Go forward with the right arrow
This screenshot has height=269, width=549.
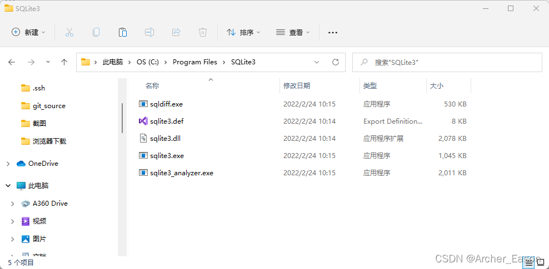pyautogui.click(x=31, y=62)
